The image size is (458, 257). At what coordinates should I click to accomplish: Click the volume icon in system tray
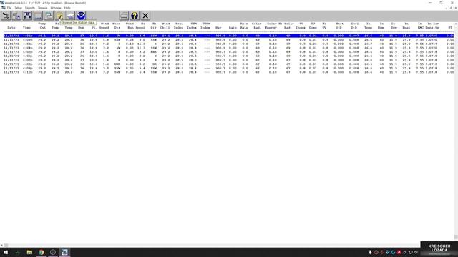click(x=416, y=252)
